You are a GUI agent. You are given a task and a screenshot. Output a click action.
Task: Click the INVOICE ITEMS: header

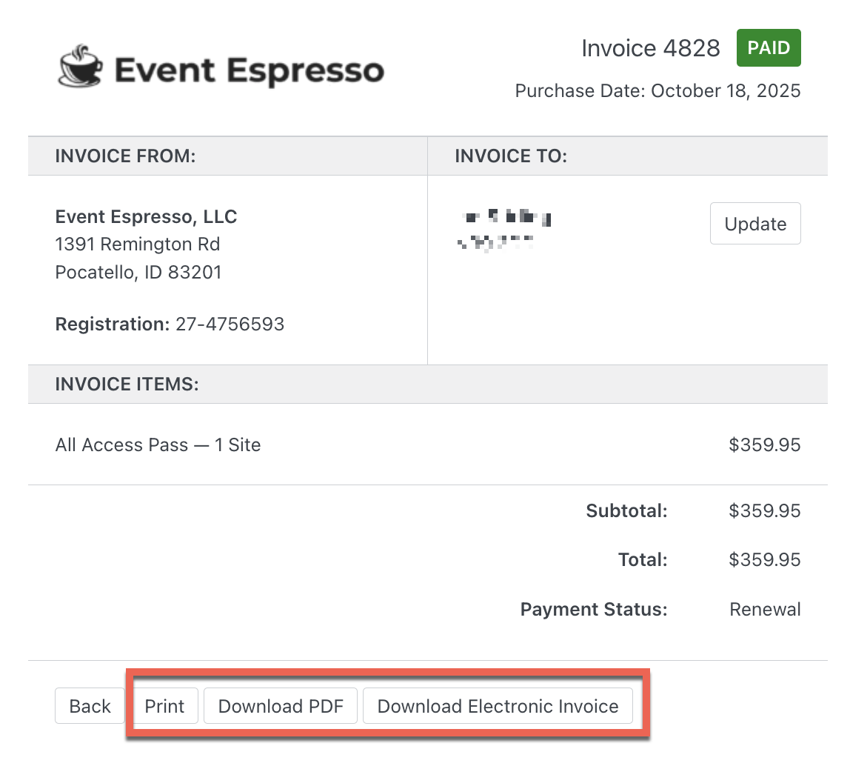point(127,384)
